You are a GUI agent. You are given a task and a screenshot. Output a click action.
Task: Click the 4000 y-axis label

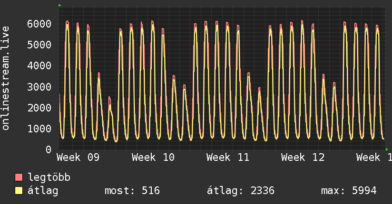tap(39, 66)
